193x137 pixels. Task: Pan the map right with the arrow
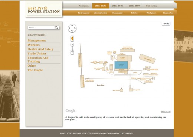click(x=75, y=28)
